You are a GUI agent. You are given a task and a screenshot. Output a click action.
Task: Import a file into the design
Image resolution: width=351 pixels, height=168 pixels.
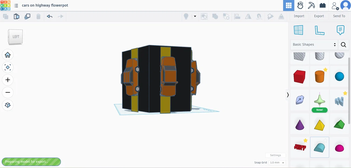pos(299,16)
